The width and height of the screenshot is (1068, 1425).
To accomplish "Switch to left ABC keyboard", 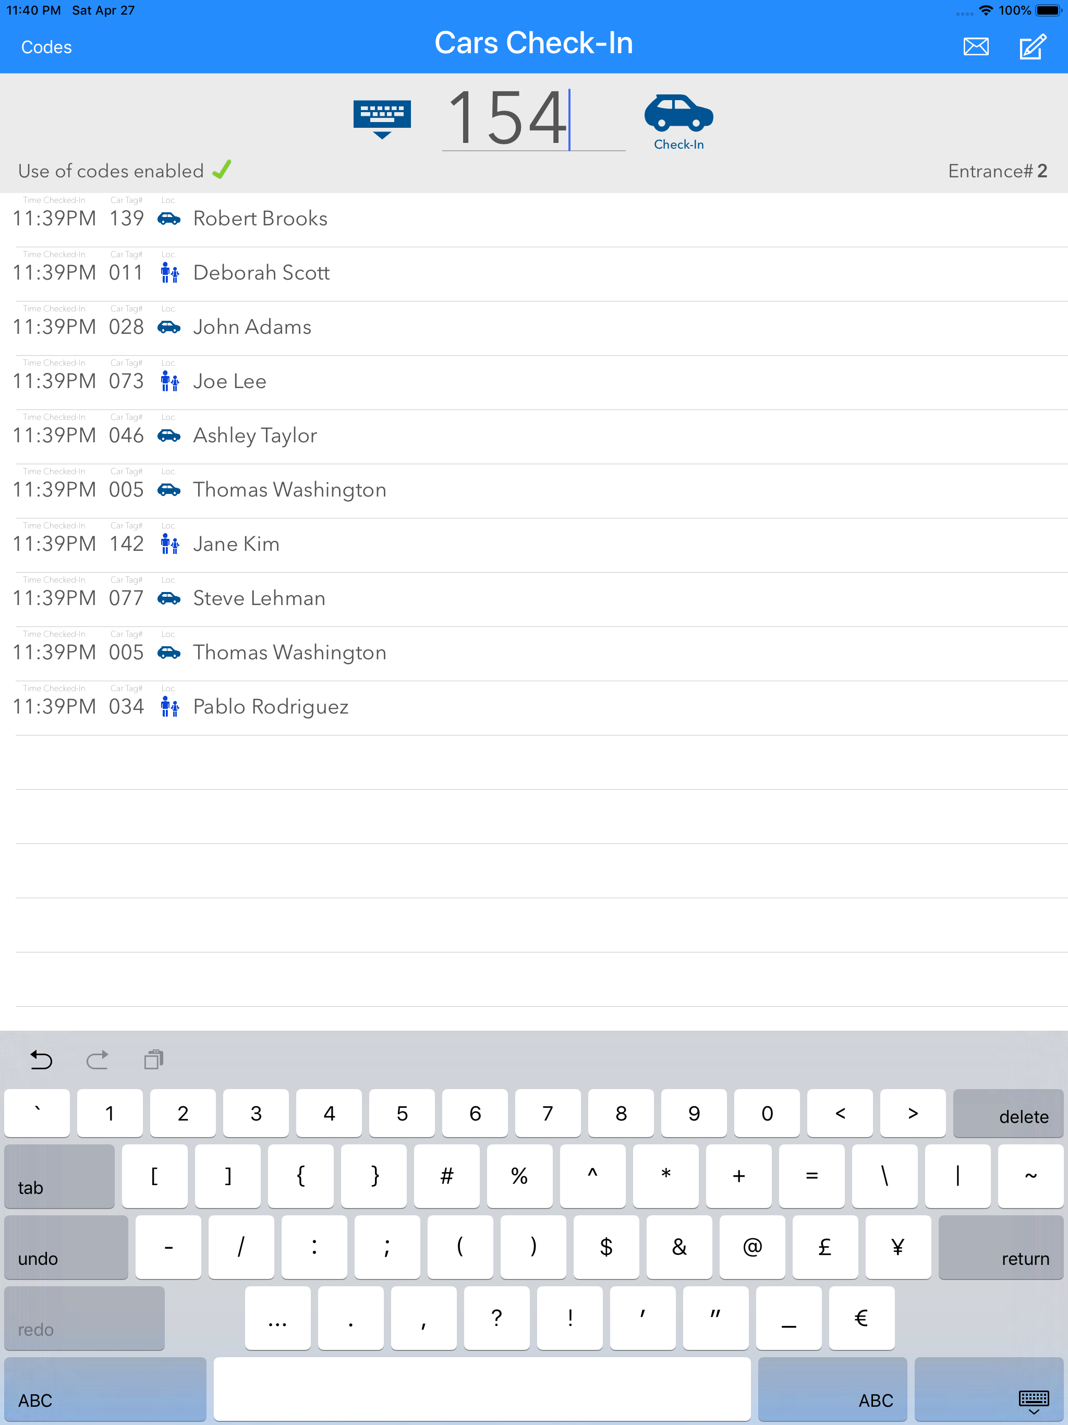I will [x=105, y=1390].
